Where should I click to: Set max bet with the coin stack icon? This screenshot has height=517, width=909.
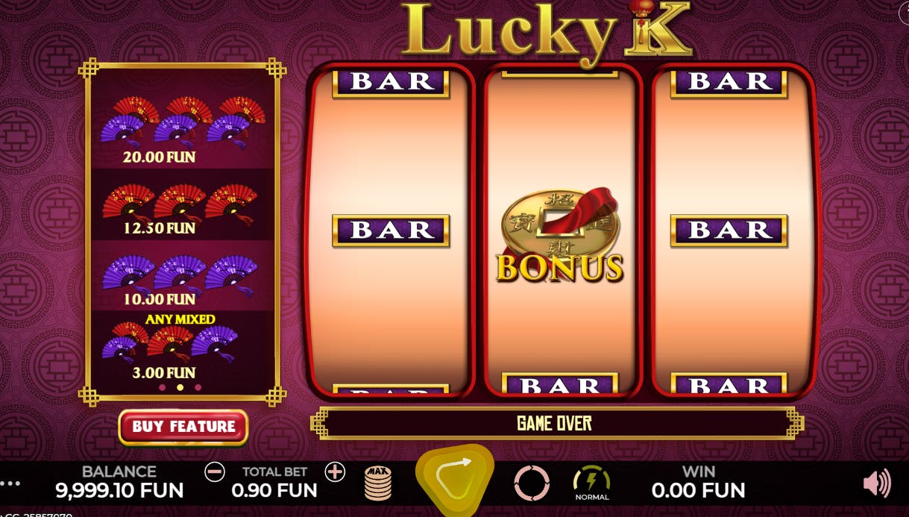coord(378,483)
